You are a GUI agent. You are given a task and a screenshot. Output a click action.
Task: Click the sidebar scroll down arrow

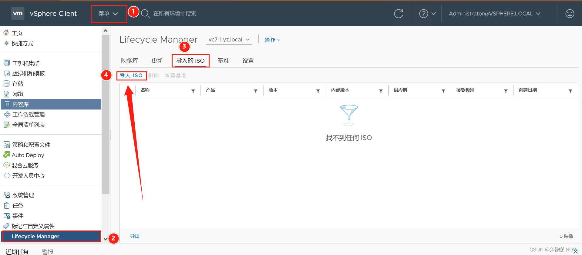[106, 239]
